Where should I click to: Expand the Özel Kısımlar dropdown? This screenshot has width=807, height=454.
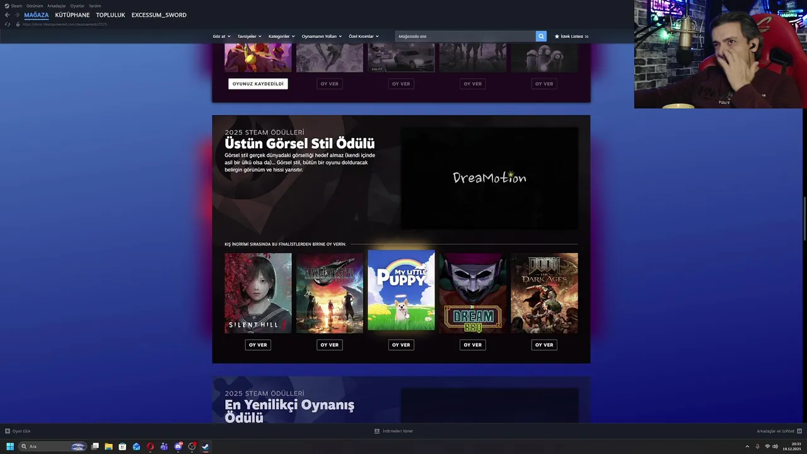(364, 37)
